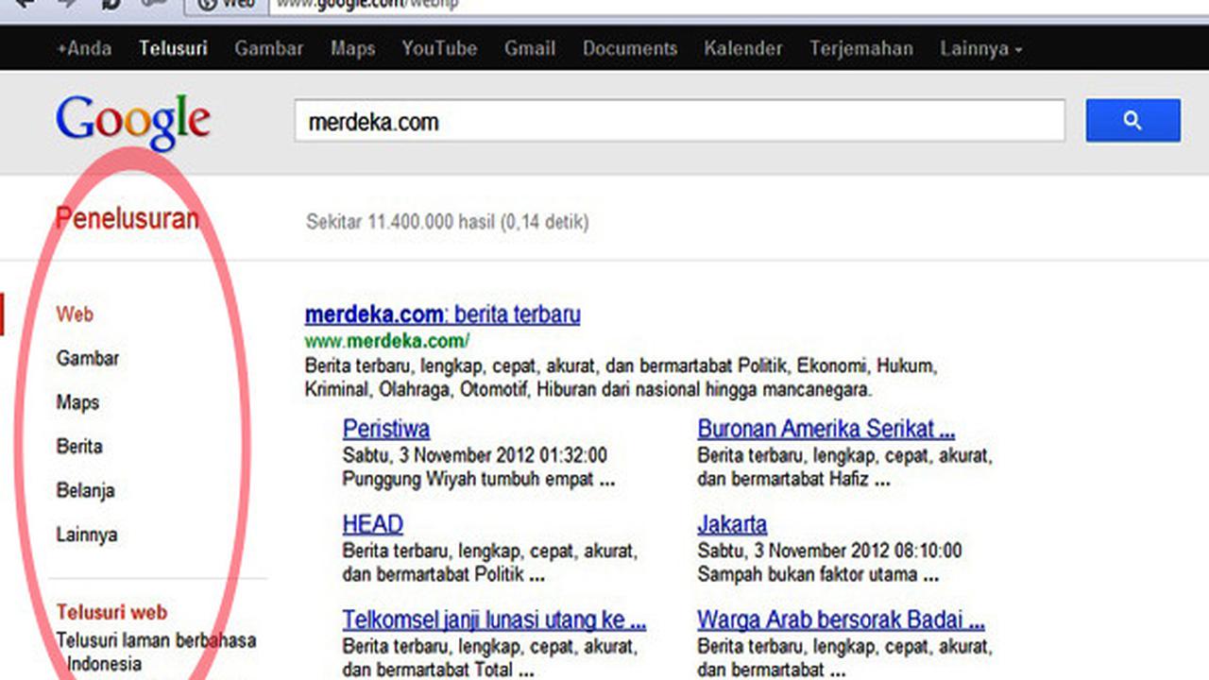Screen dimensions: 1209x680
Task: Go to Maps in the top black bar
Action: [x=353, y=49]
